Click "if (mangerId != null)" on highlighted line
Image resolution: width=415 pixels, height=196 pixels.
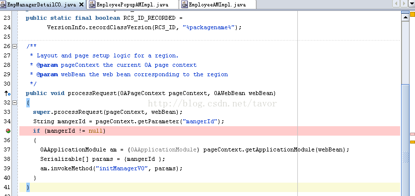click(69, 131)
